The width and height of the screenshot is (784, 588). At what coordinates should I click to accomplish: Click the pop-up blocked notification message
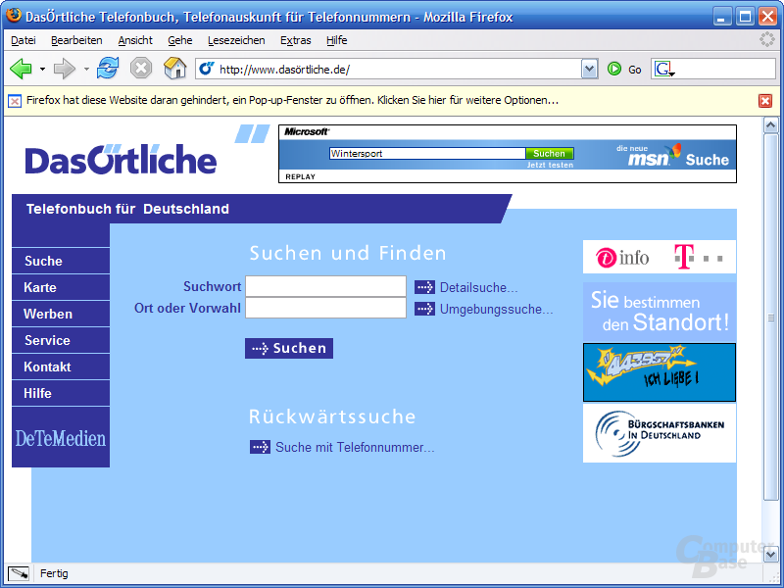(292, 100)
